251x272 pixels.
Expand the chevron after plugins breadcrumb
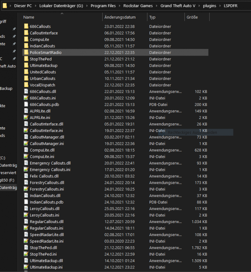220,6
